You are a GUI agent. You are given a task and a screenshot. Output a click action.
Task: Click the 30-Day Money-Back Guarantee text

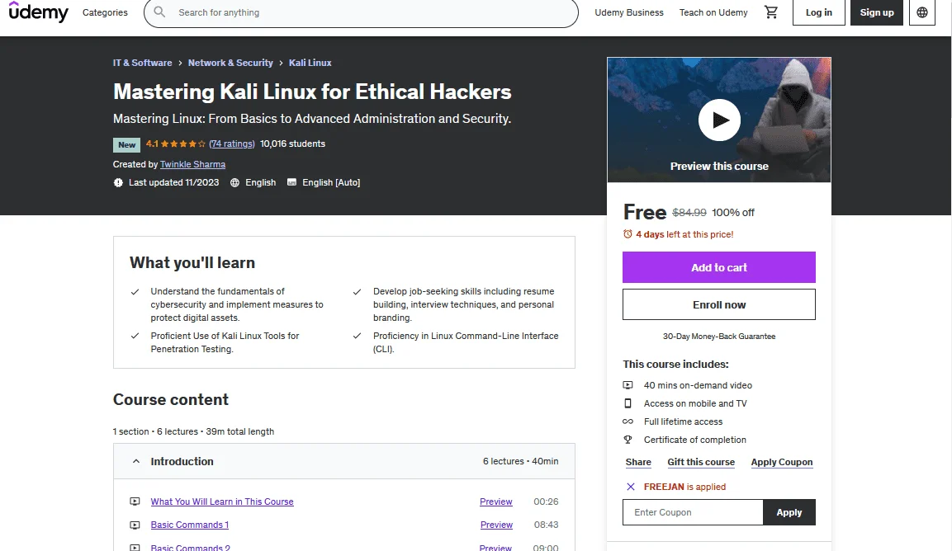coord(719,337)
